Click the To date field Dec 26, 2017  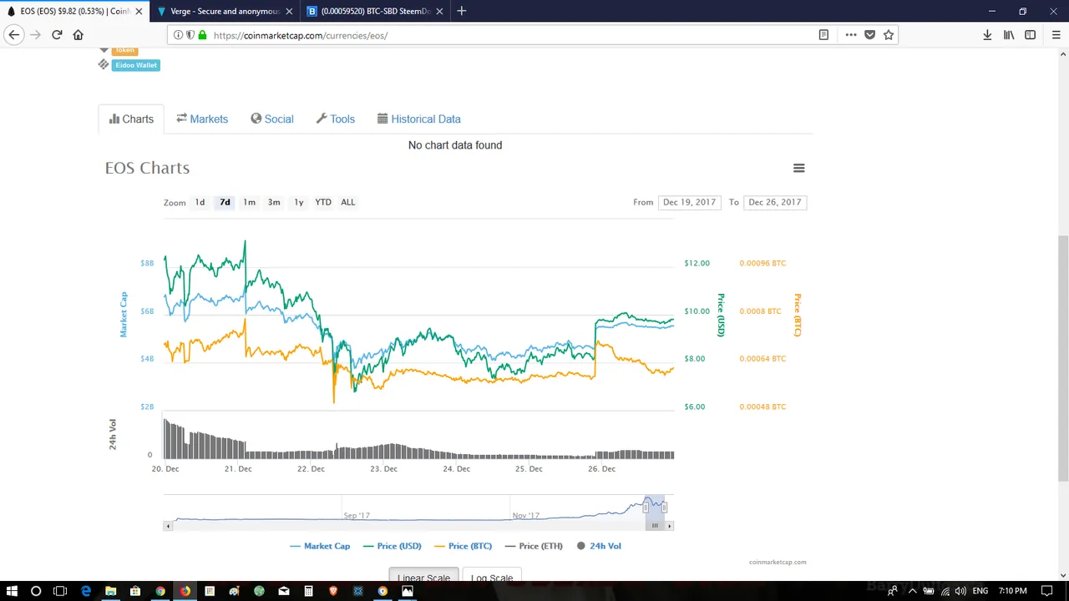tap(775, 202)
